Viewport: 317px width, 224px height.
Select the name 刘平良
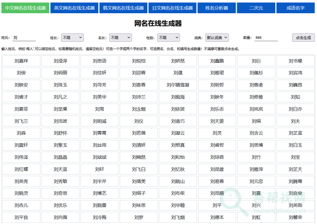[21, 217]
